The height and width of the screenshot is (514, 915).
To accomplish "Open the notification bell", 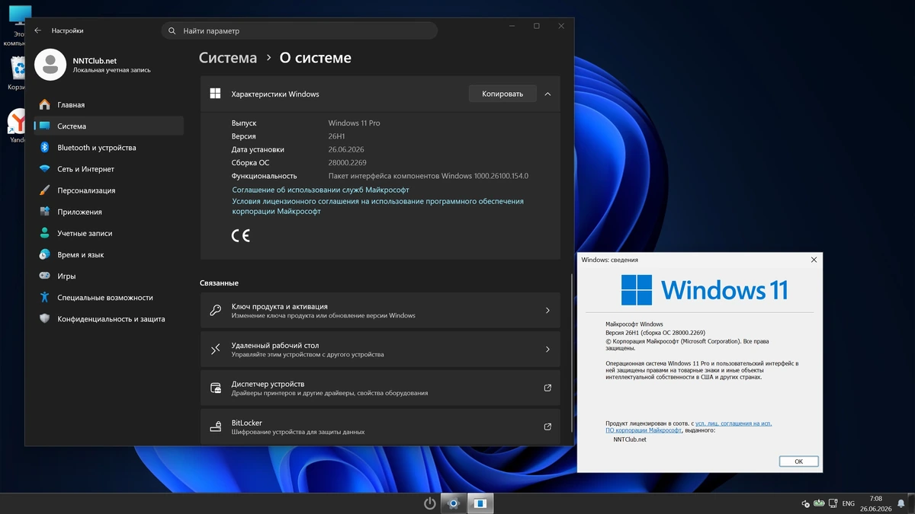I will [x=902, y=503].
